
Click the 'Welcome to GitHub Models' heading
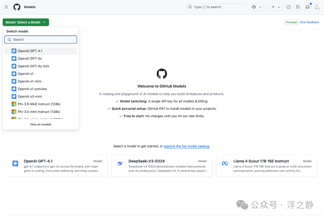coord(162,86)
